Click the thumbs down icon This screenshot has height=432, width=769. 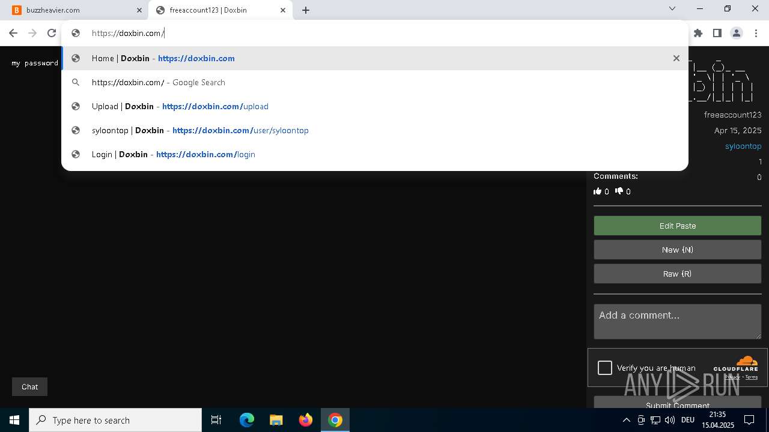coord(619,191)
